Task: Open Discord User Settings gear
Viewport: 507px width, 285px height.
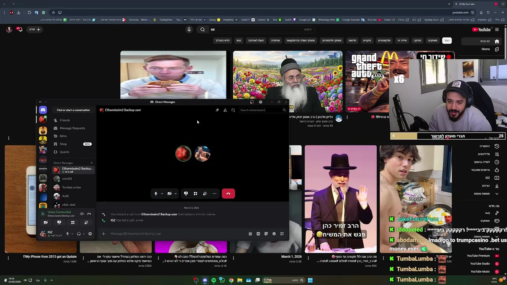Action: [90, 234]
